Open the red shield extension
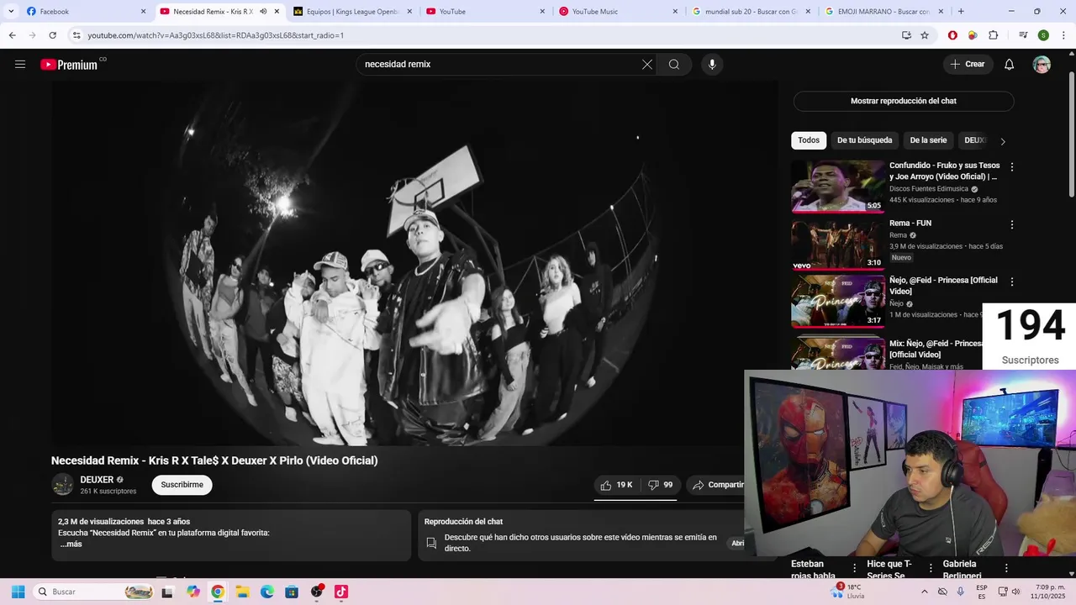Image resolution: width=1076 pixels, height=605 pixels. coord(952,35)
